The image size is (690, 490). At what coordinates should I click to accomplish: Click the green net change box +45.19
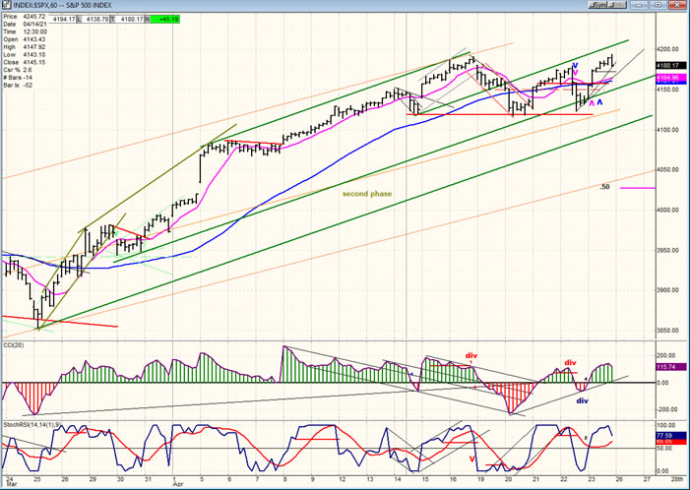[x=166, y=20]
